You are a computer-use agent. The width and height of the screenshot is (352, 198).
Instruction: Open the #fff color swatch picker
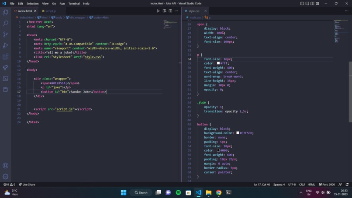coord(218,63)
